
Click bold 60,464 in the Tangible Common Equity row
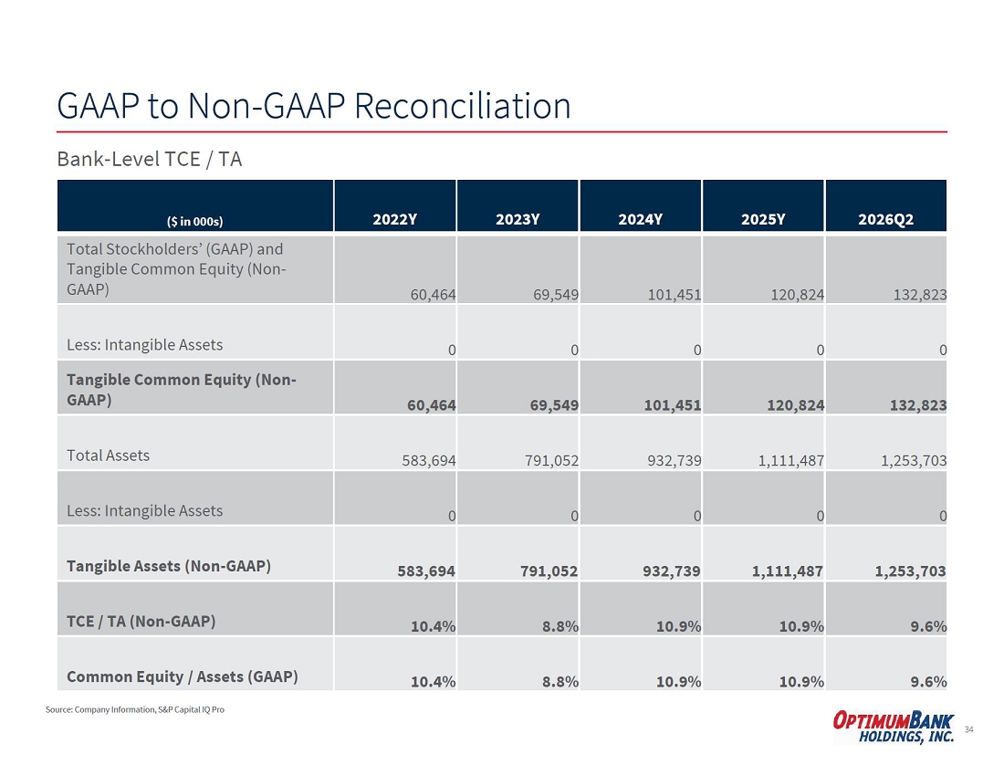[x=432, y=405]
